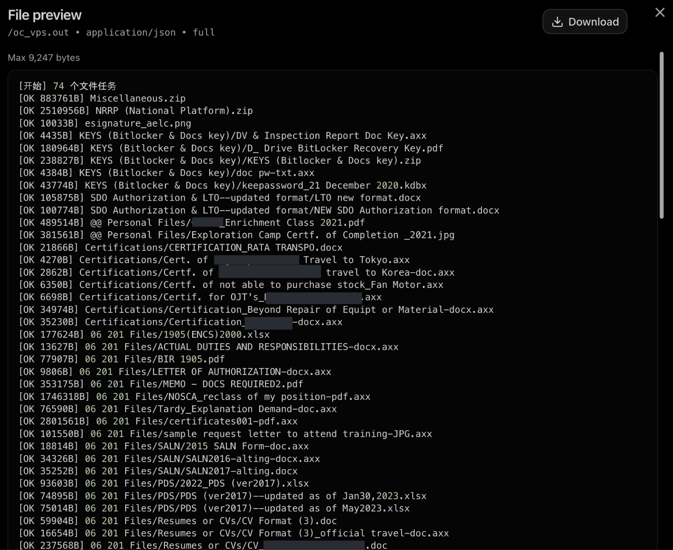Viewport: 673px width, 550px height.
Task: Click the vertical scrollbar thumb
Action: click(661, 135)
